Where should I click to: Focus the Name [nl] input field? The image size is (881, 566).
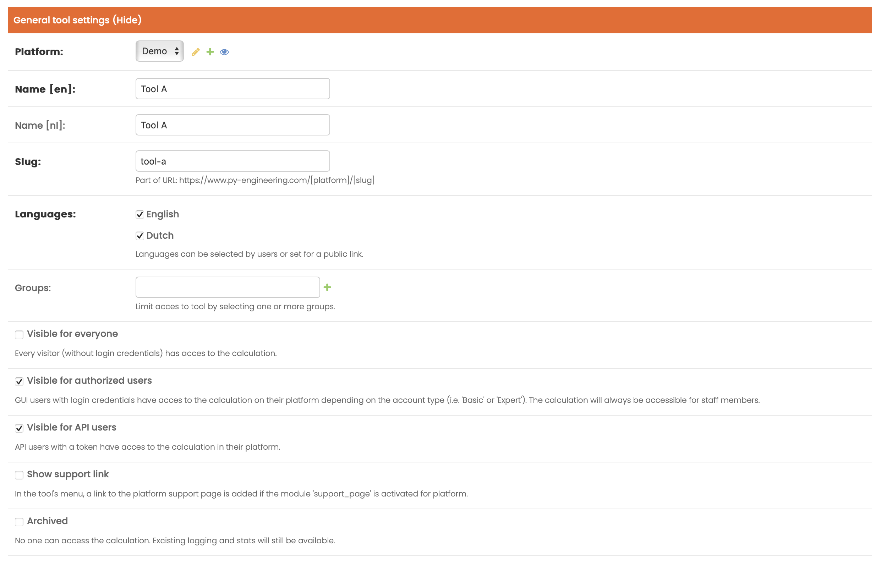232,125
